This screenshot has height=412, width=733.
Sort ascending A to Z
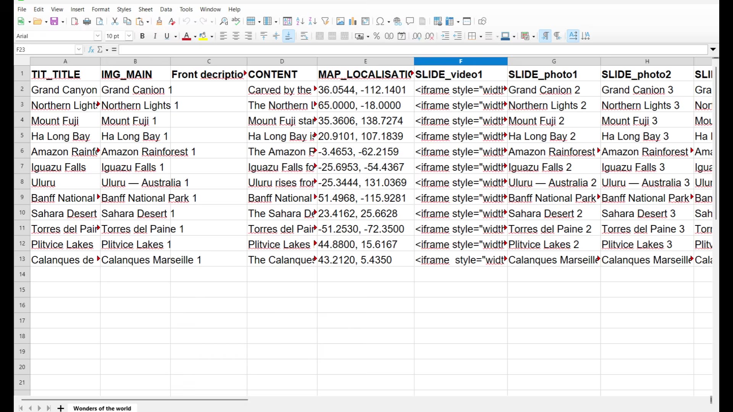tap(300, 21)
